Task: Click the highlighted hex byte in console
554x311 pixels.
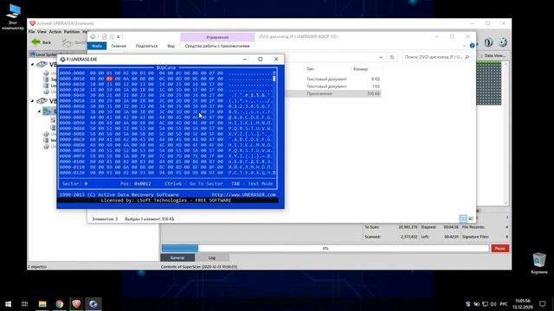Action: click(109, 79)
